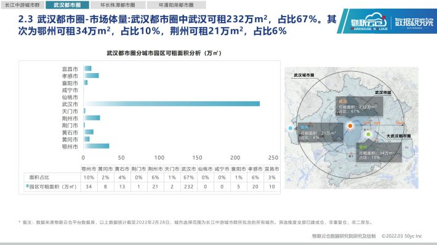This screenshot has width=437, height=245.
Task: Click the green Ezhou map marker
Action: pyautogui.click(x=368, y=134)
